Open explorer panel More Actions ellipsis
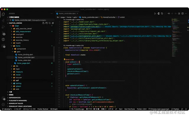 coord(52,14)
